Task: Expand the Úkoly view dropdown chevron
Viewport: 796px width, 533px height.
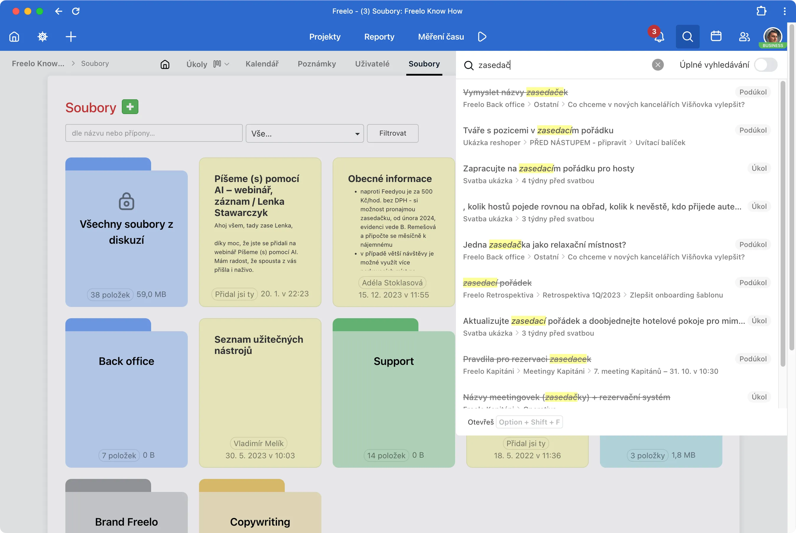Action: 227,64
